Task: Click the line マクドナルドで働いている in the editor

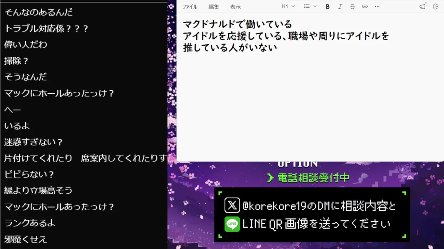Action: pos(238,24)
